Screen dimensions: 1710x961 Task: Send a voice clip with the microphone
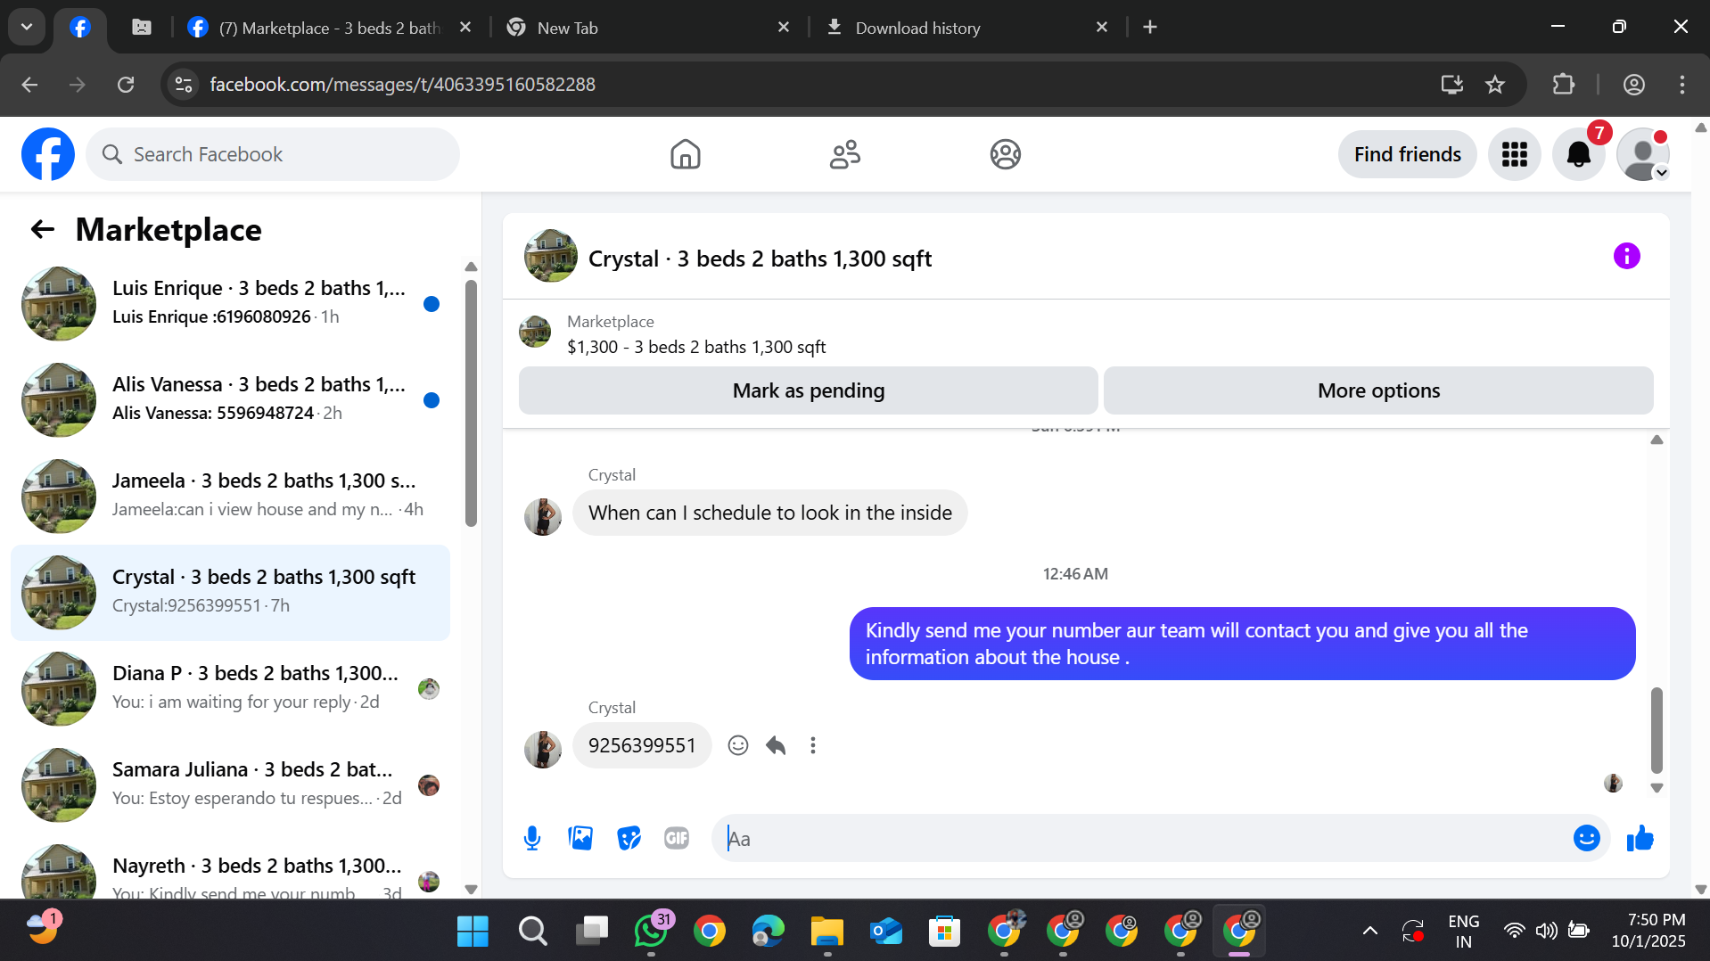click(532, 838)
